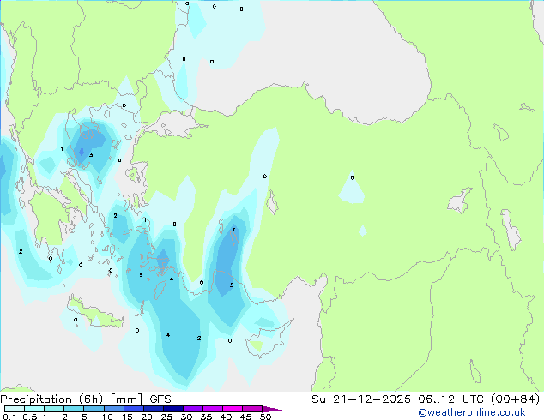The height and width of the screenshot is (420, 544).
Task: Click the 0.5–1 mm legend color box
Action: click(x=34, y=409)
